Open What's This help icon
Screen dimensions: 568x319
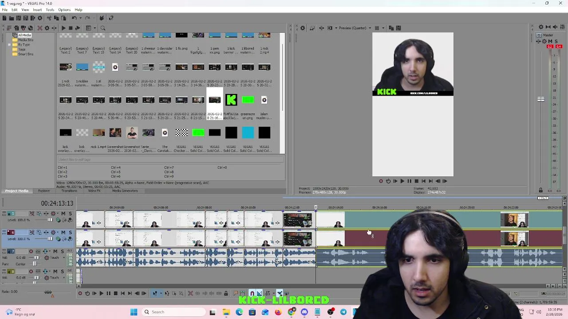point(111,18)
